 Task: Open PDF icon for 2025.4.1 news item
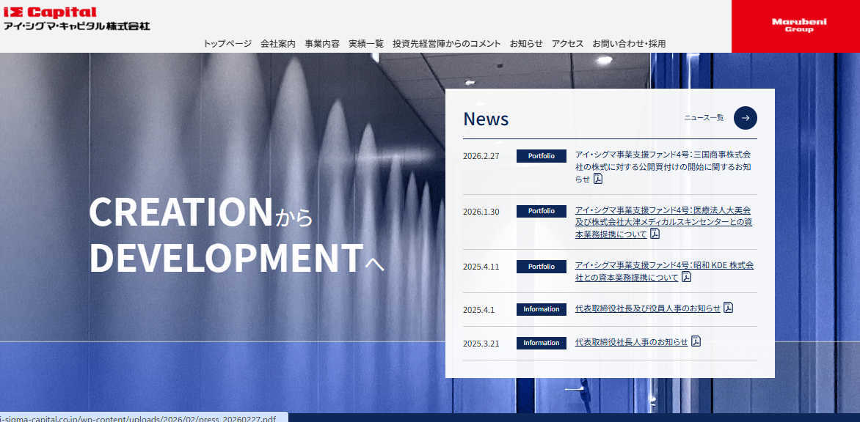point(728,308)
